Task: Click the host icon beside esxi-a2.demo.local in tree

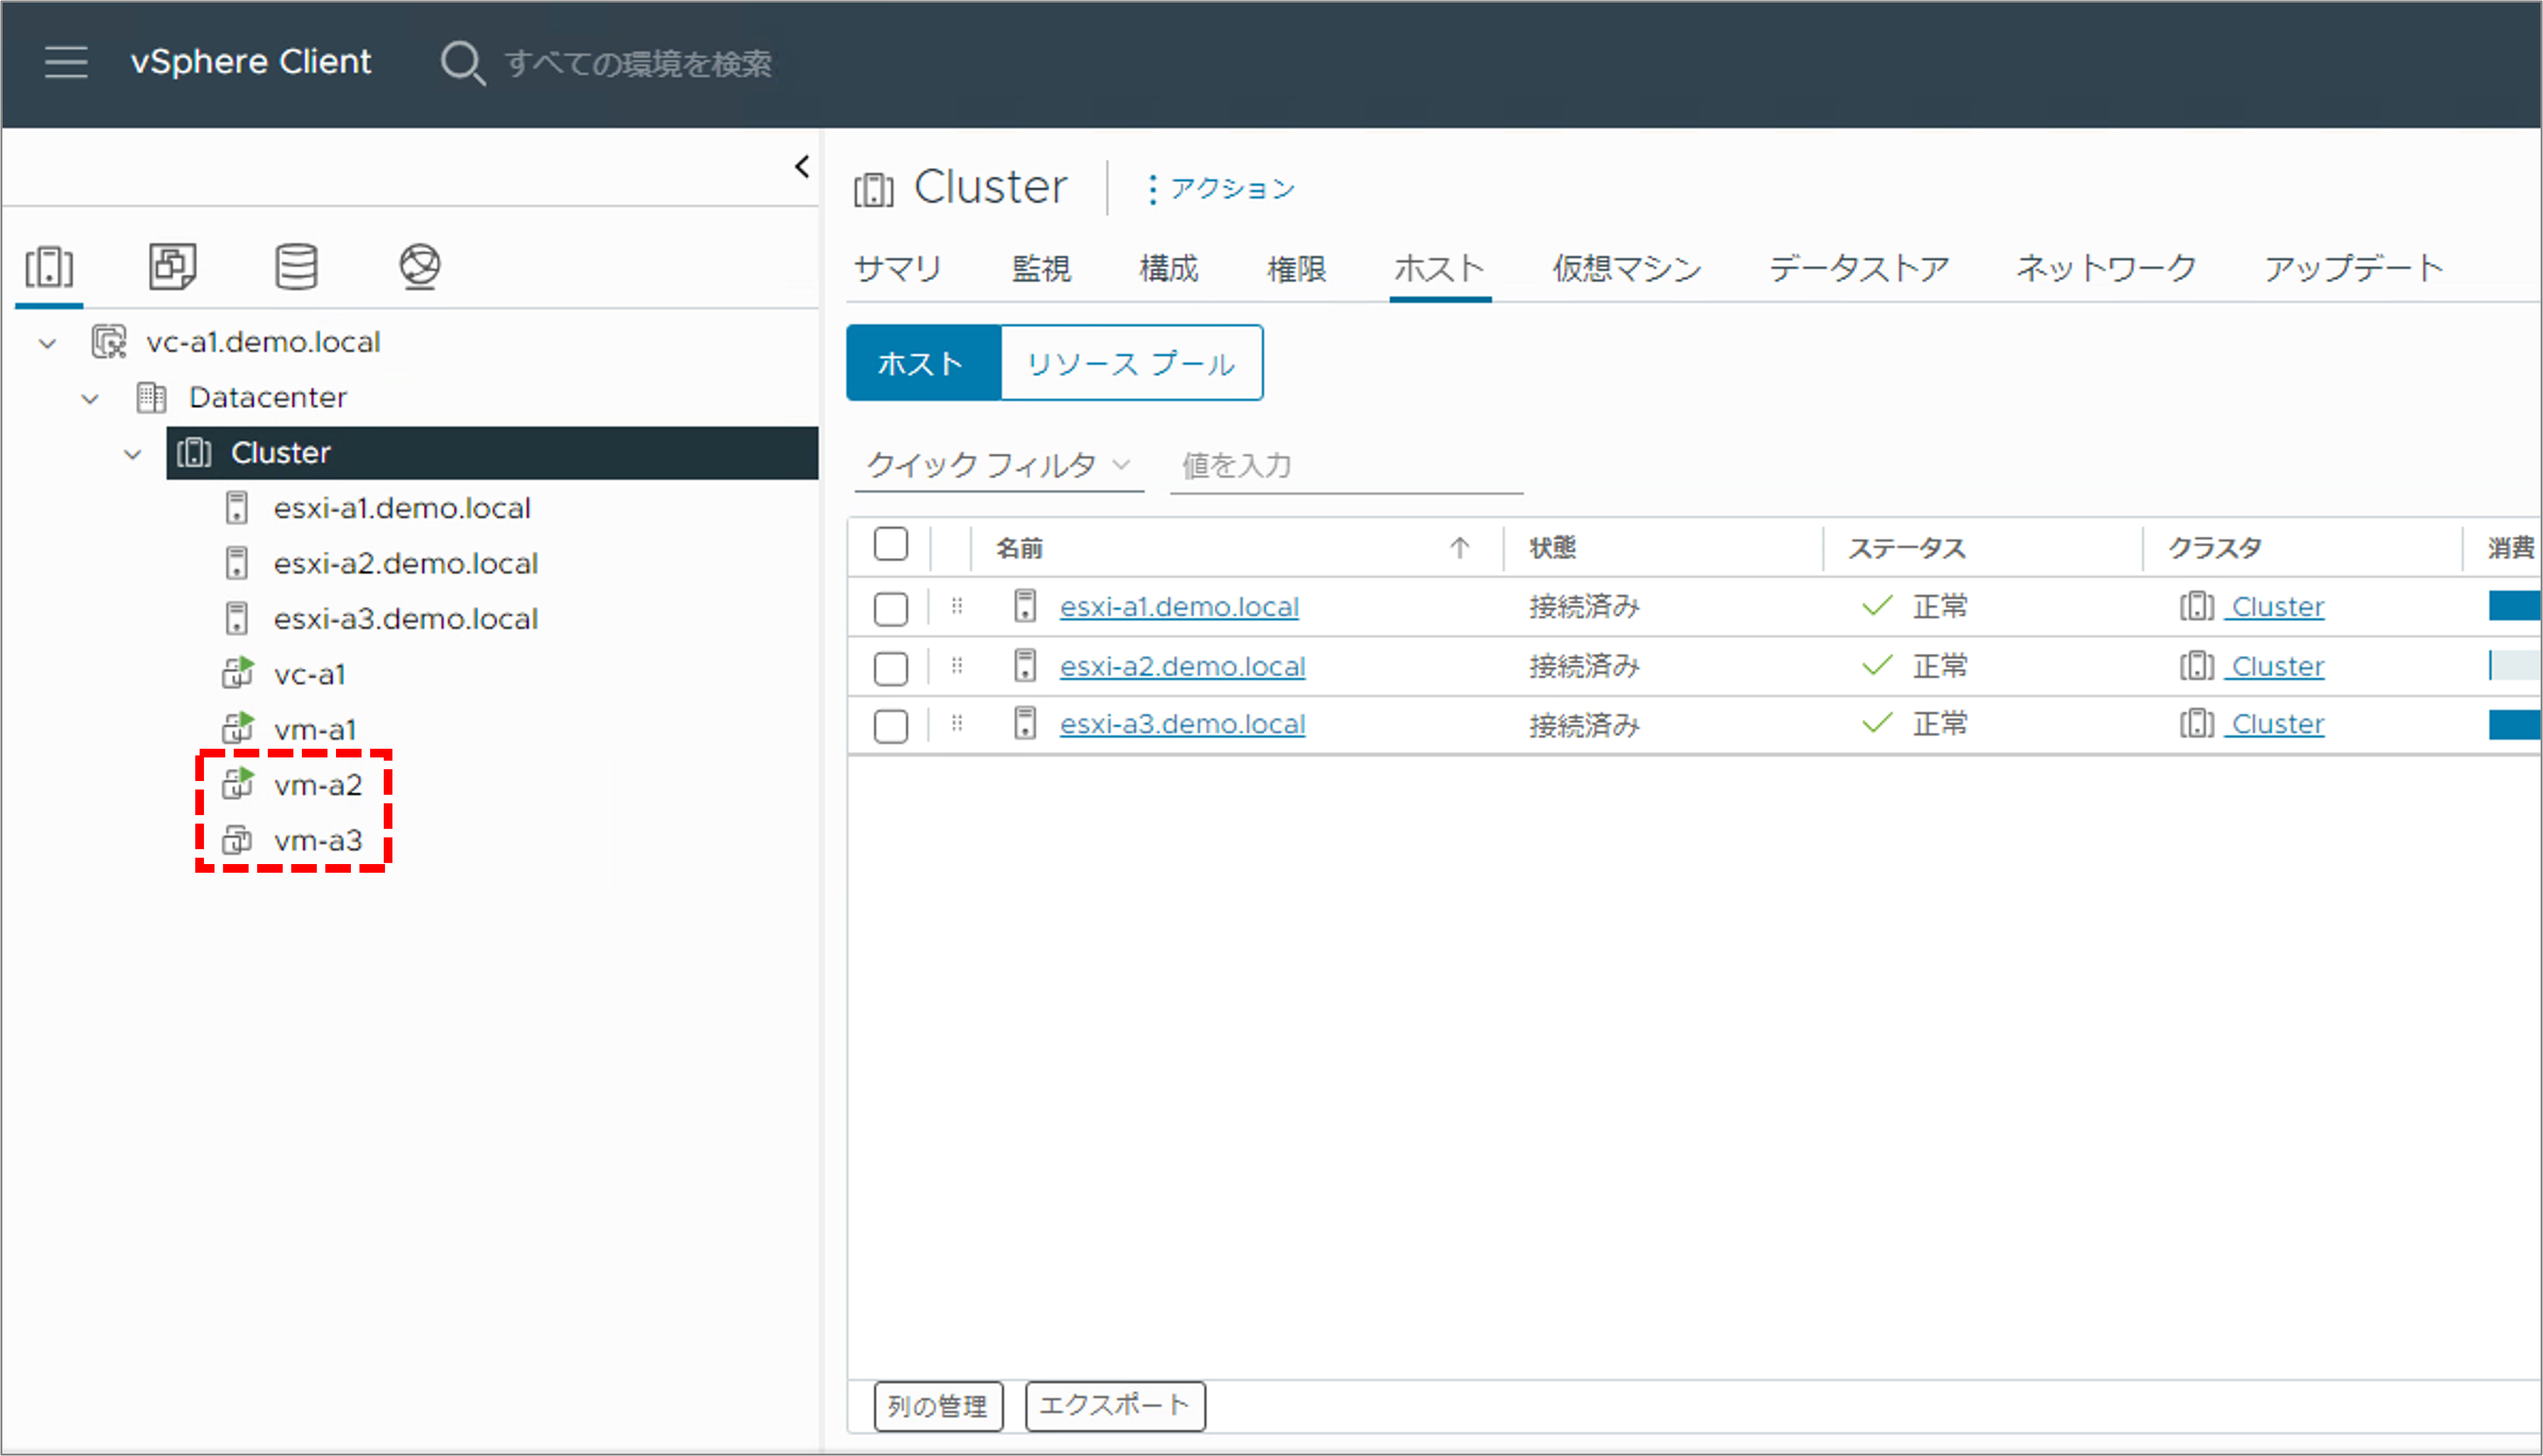Action: (x=237, y=563)
